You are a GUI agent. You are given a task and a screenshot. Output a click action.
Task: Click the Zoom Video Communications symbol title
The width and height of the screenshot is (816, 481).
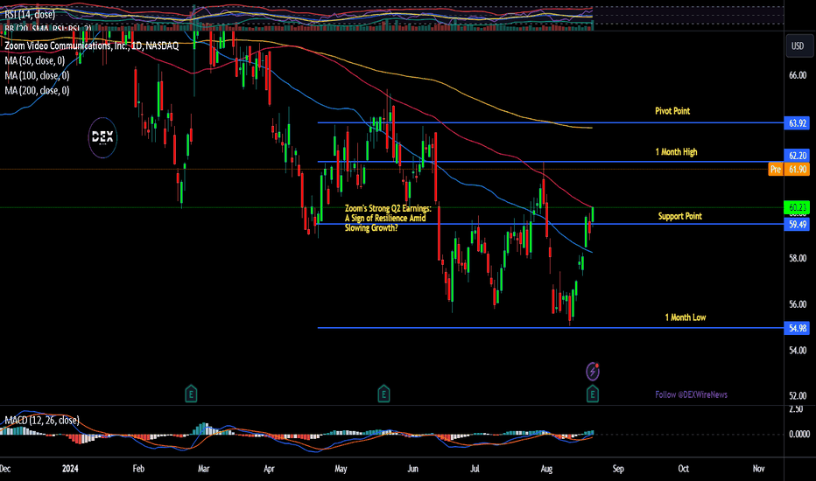pos(92,45)
